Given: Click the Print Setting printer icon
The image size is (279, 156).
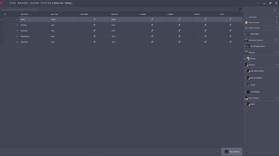Looking at the screenshot, I should pyautogui.click(x=248, y=92).
